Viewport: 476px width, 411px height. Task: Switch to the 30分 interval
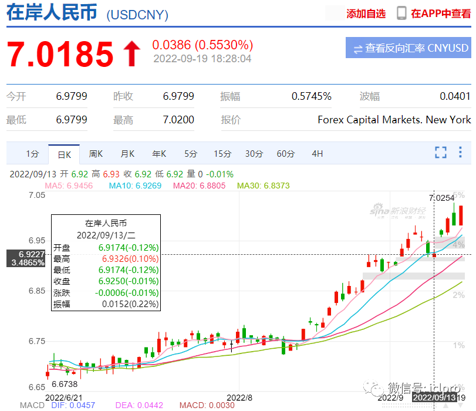click(254, 154)
